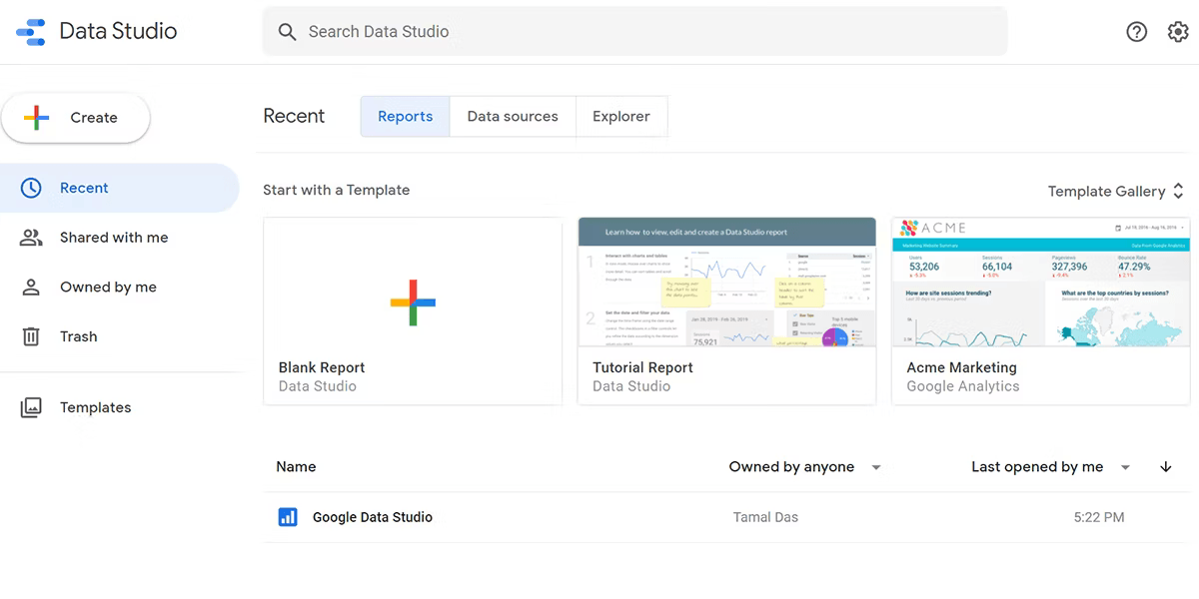Click the Data Studio logo icon

pos(31,32)
